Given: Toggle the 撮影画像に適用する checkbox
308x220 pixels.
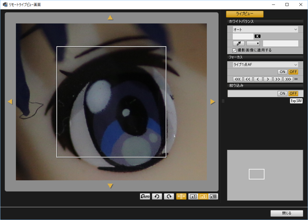Looking at the screenshot, I should pyautogui.click(x=234, y=51).
